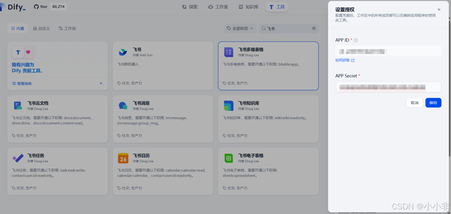
Task: Open the 探索 tab
Action: (x=190, y=7)
